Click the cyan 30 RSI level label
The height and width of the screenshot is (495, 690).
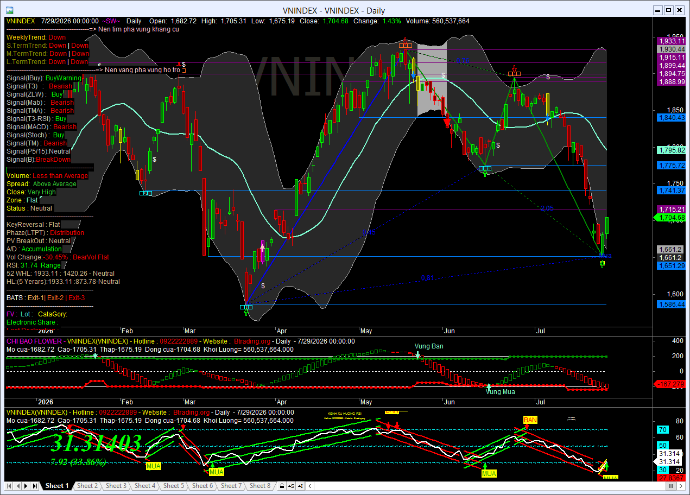pos(662,470)
